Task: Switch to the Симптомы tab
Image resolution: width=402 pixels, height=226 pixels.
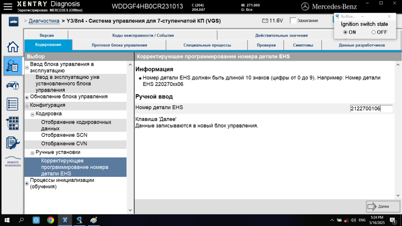Action: pyautogui.click(x=303, y=45)
